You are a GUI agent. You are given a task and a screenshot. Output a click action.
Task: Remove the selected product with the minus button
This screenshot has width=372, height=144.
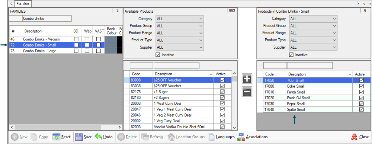tap(247, 92)
